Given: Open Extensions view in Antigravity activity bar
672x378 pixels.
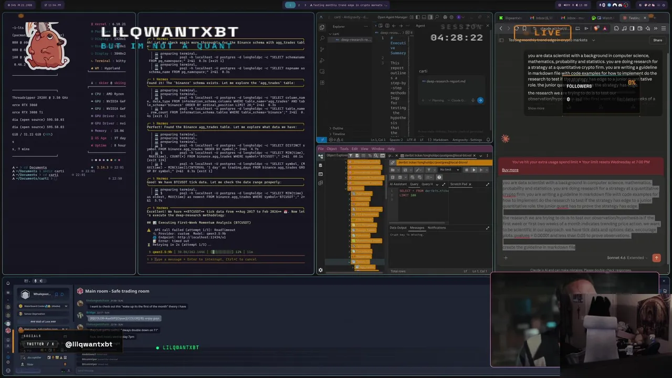Looking at the screenshot, I should pyautogui.click(x=322, y=83).
